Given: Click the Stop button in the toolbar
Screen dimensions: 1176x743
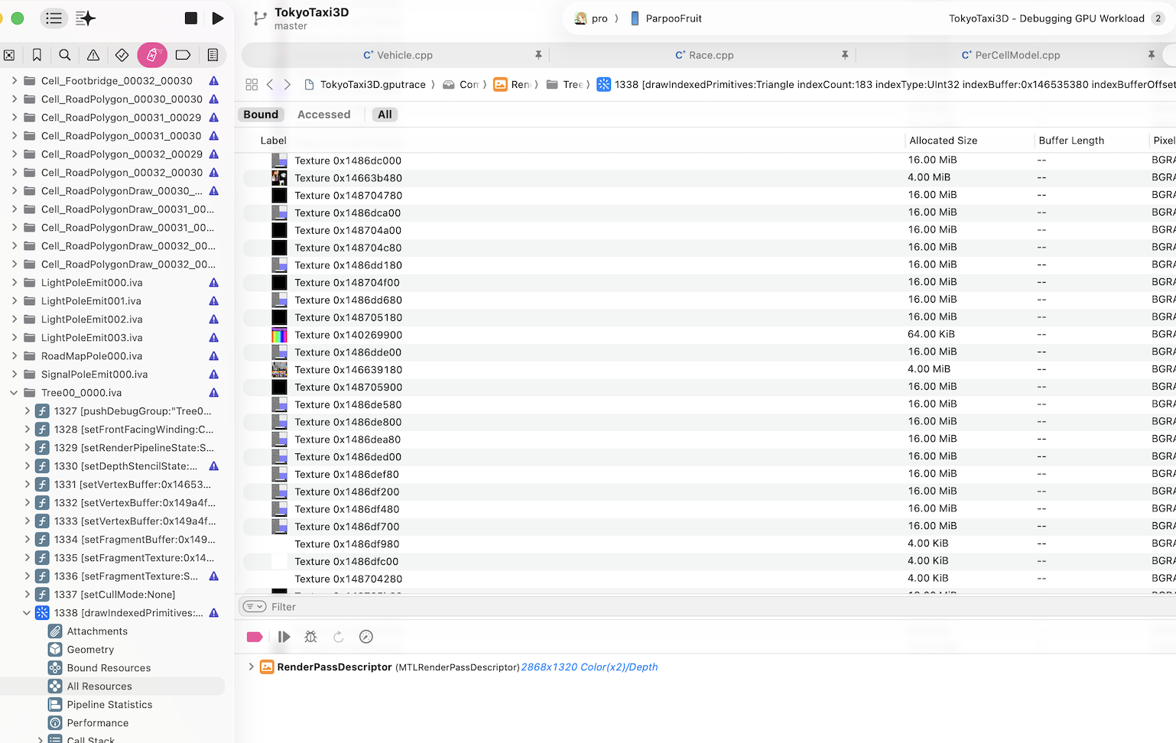Looking at the screenshot, I should [x=191, y=18].
